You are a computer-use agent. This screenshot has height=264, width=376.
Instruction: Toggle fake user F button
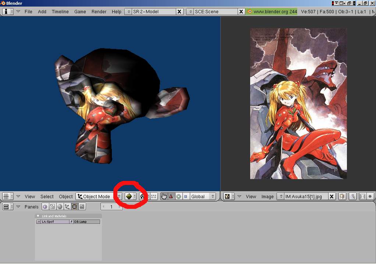click(71, 222)
